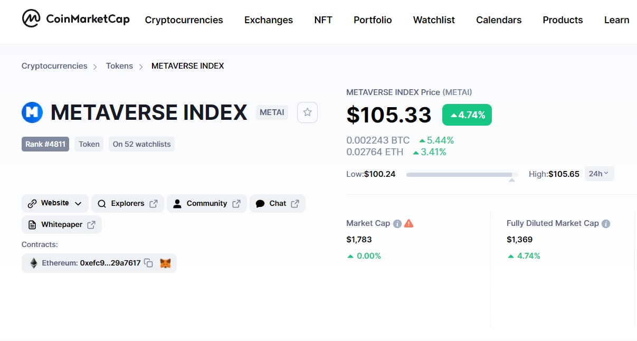Toggle the watchlist star for METAVERSE INDEX
Viewport: 637px width, 341px height.
pyautogui.click(x=307, y=112)
